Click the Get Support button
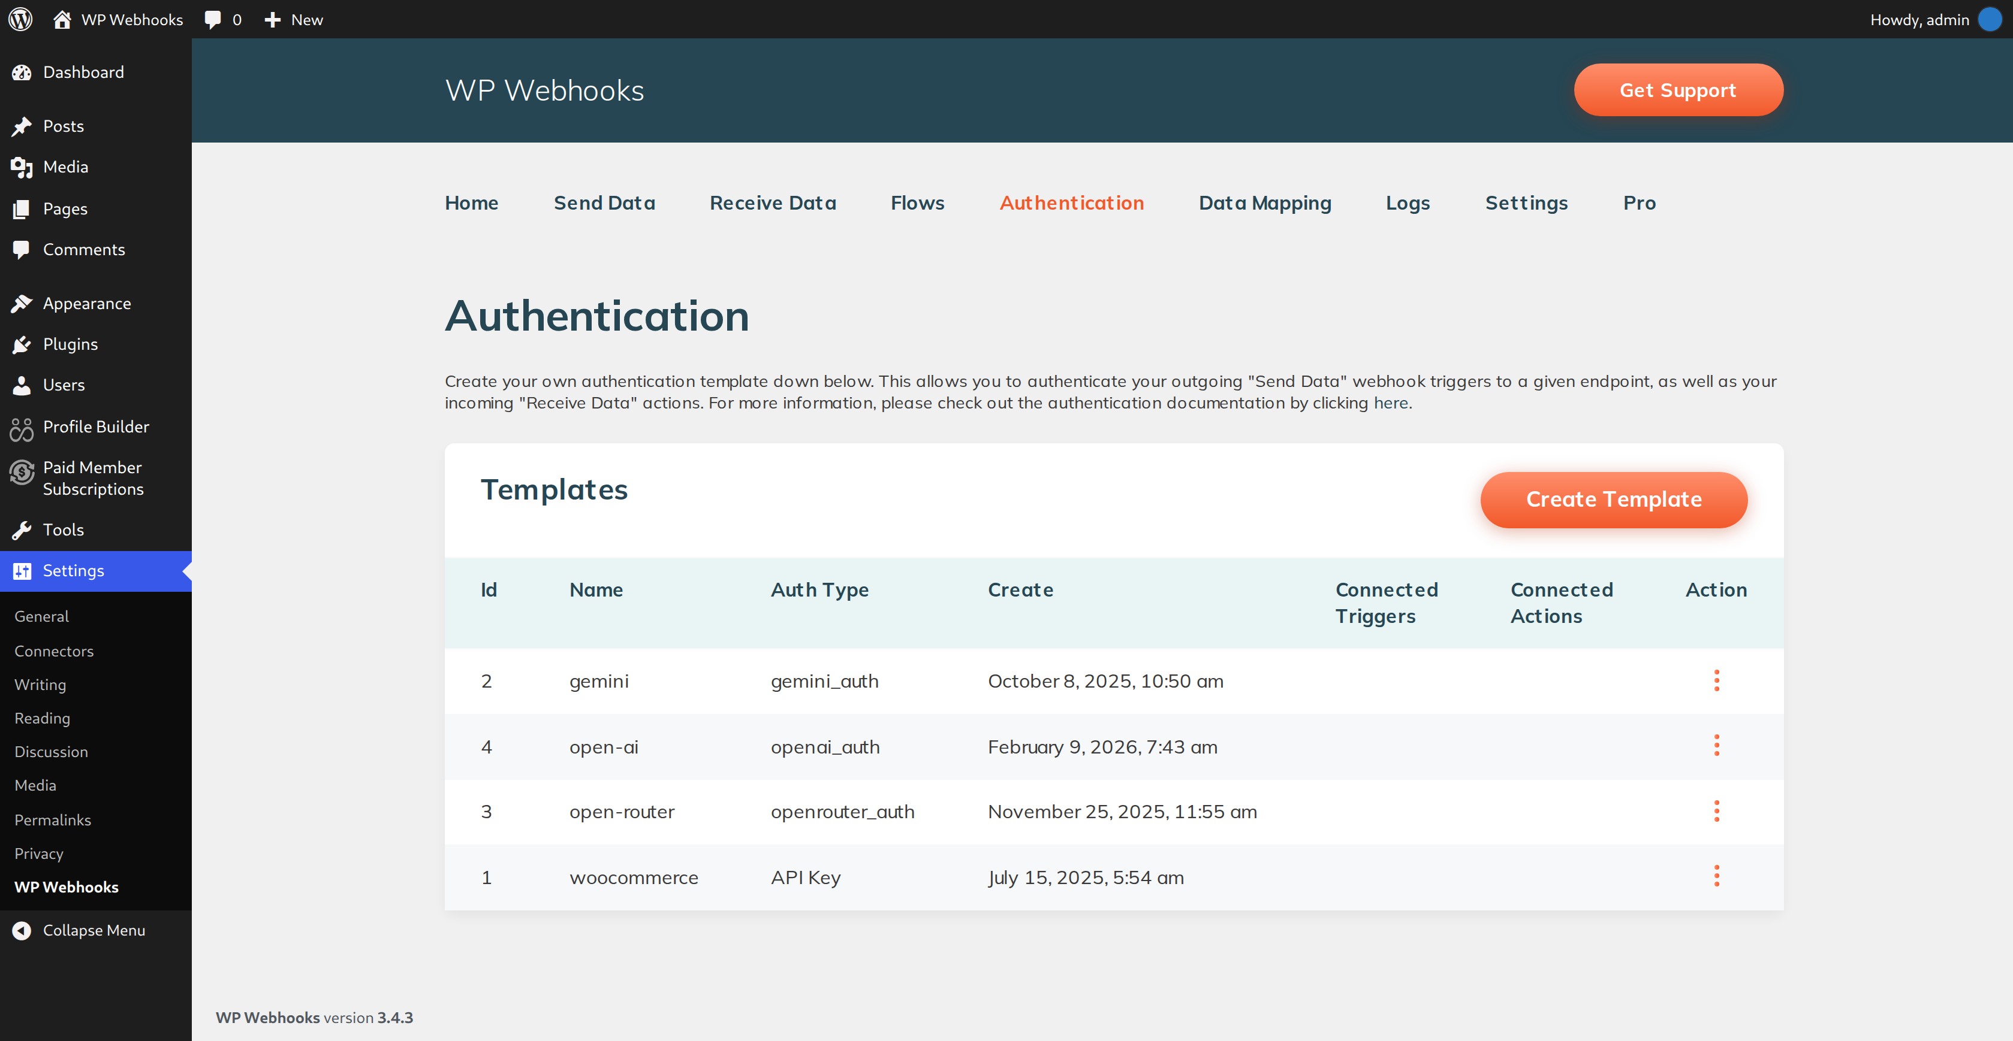Viewport: 2013px width, 1041px height. pos(1678,90)
